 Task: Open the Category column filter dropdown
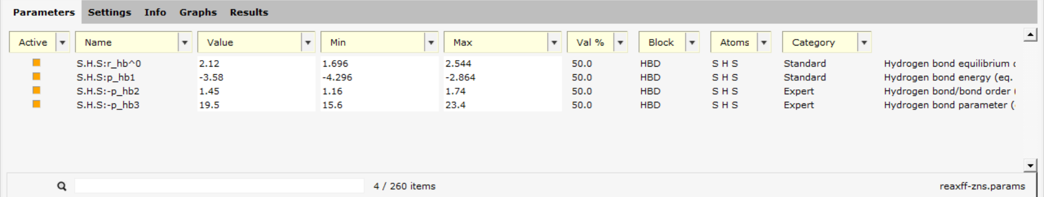[x=864, y=42]
